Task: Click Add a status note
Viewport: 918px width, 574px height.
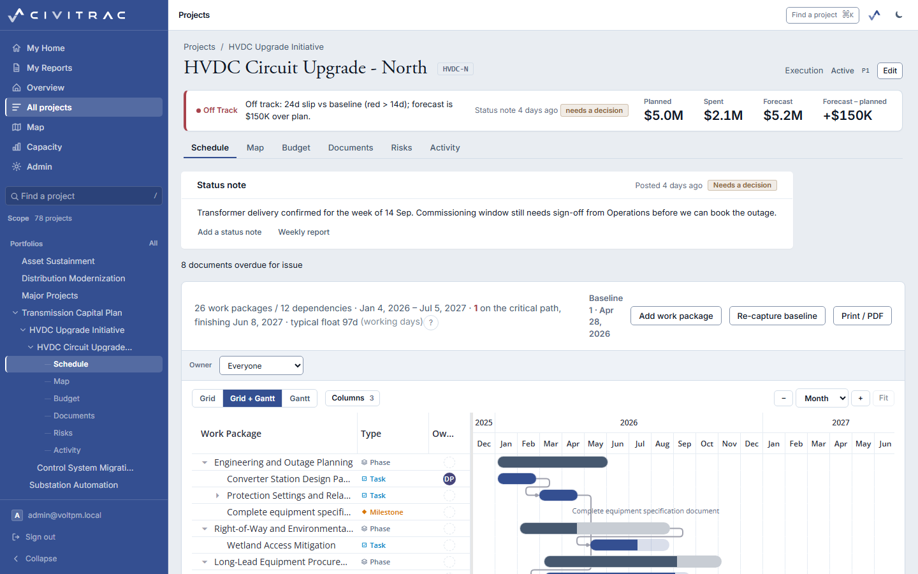Action: pos(229,232)
